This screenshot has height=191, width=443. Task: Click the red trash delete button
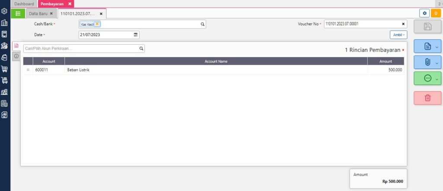(427, 98)
